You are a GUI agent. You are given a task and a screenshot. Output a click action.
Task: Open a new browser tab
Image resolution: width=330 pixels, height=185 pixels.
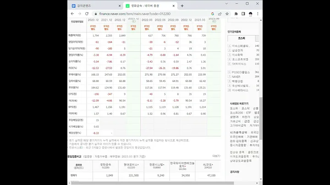click(x=182, y=6)
